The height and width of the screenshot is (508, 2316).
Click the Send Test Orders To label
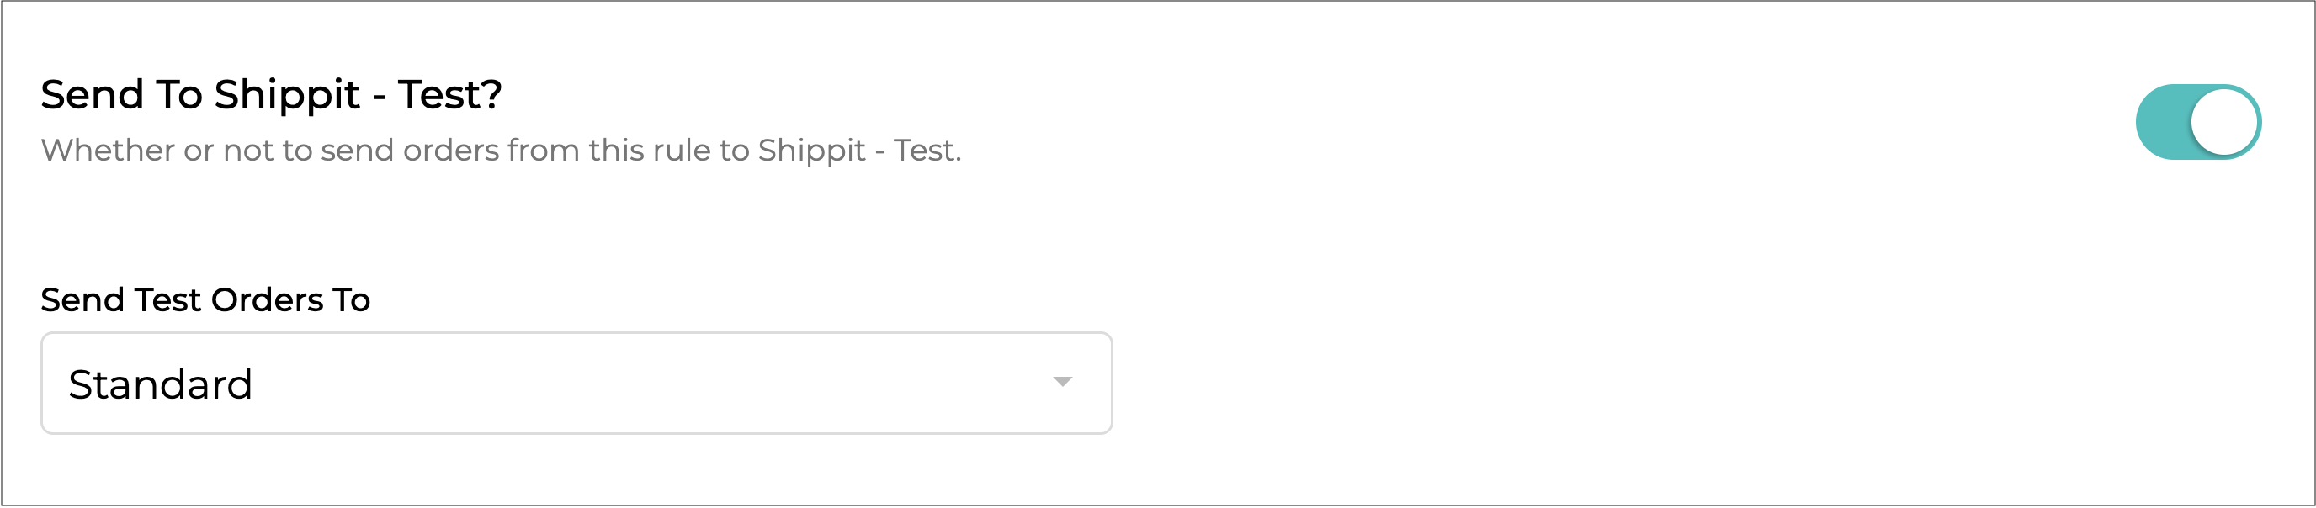pyautogui.click(x=205, y=299)
